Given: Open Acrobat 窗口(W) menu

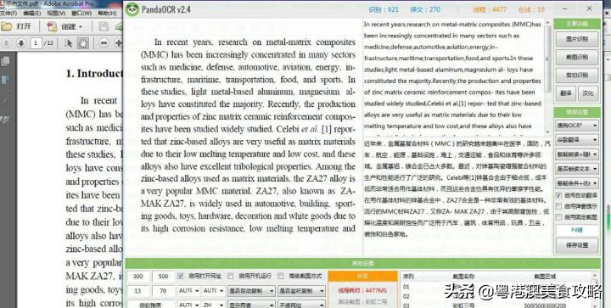Looking at the screenshot, I should (81, 14).
